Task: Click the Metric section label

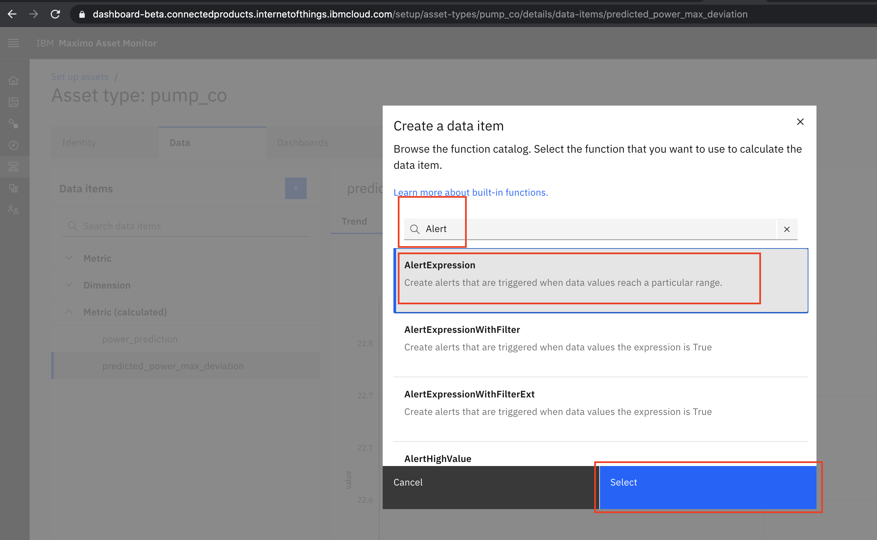Action: [x=98, y=258]
